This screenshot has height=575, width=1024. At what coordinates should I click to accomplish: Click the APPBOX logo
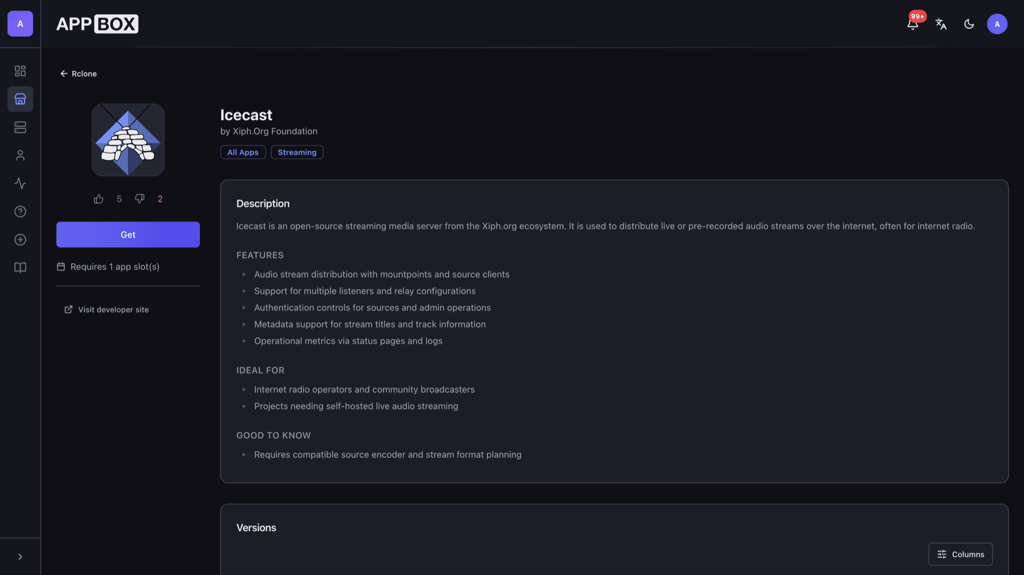(x=97, y=24)
